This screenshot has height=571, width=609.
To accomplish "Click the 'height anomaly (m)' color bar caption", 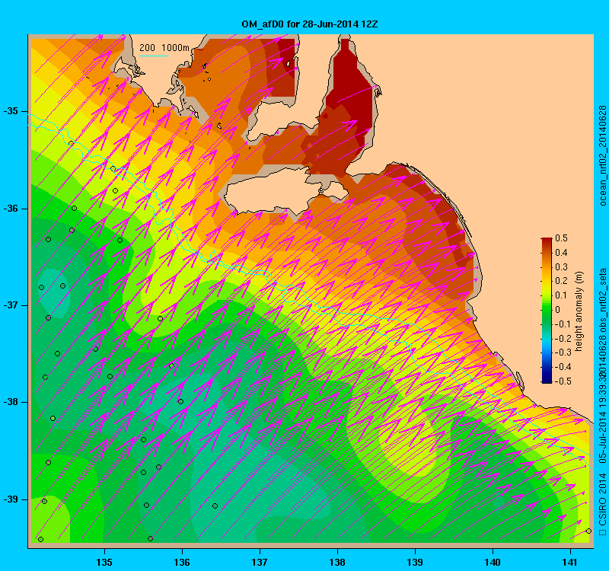I will tap(579, 311).
